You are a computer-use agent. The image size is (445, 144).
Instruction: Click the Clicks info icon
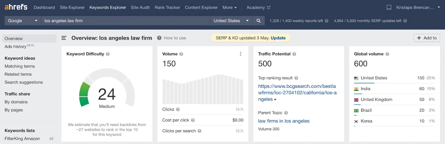[x=178, y=109]
